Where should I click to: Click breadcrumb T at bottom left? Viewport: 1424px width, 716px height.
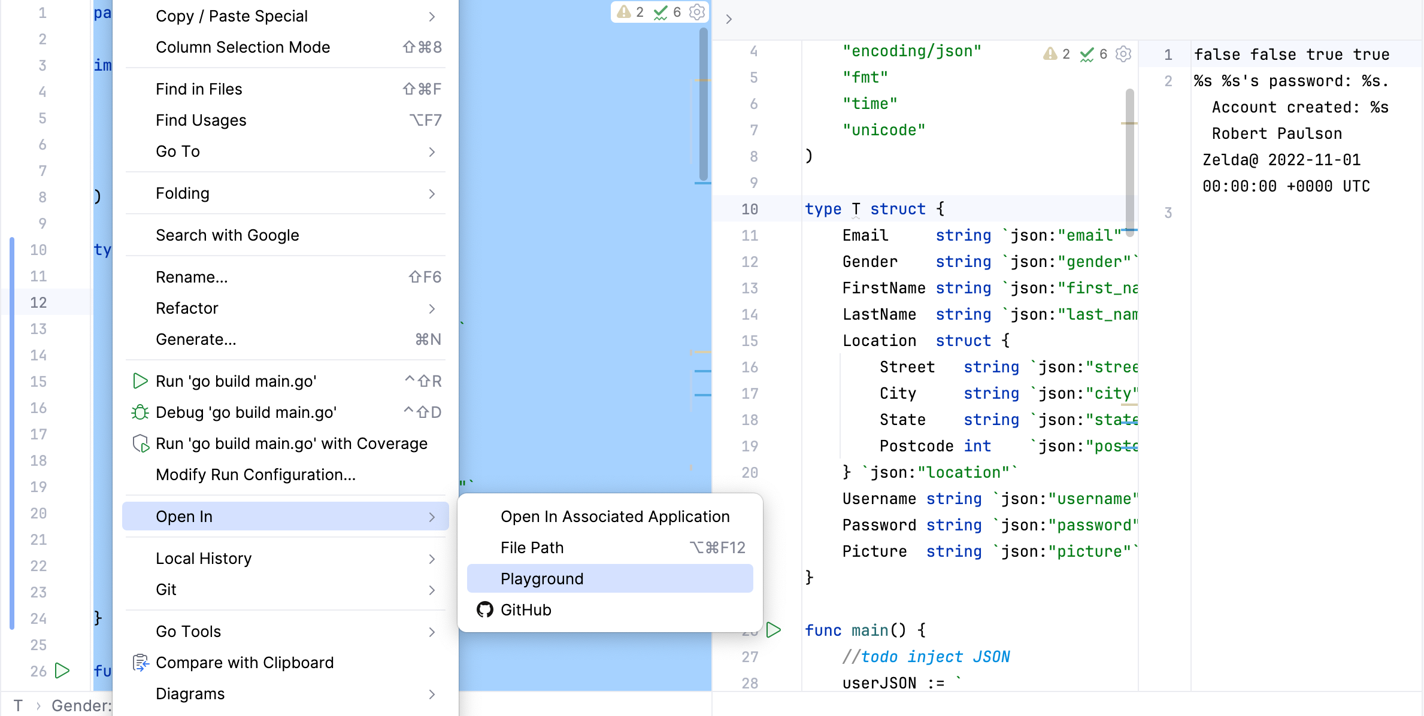19,706
